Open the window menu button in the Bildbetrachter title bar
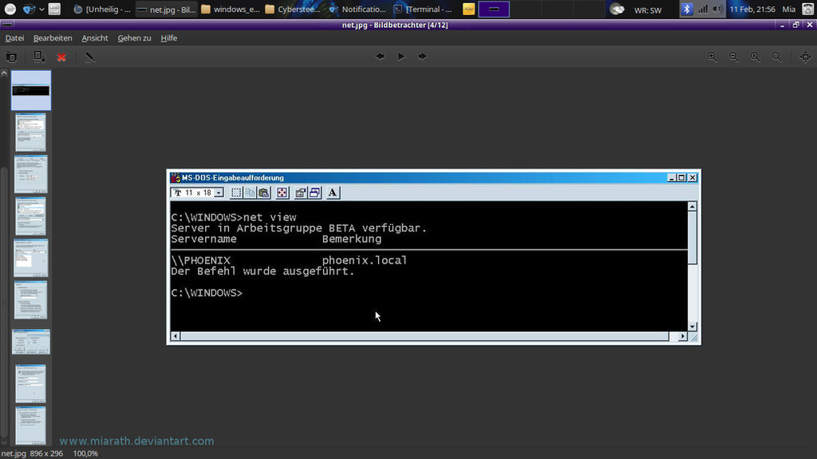 pos(7,25)
